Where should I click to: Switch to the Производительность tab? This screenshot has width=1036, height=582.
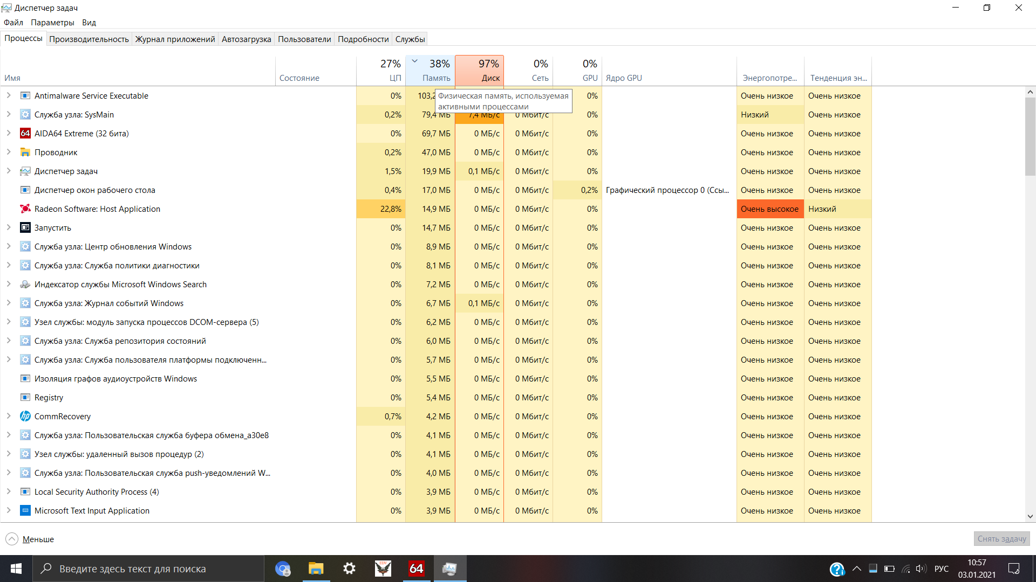89,39
